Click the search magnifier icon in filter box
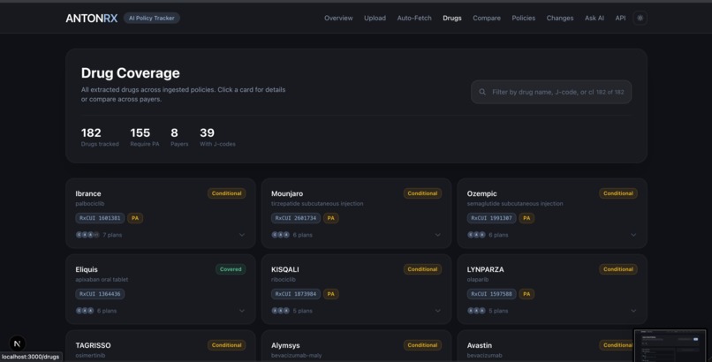This screenshot has height=362, width=712. click(482, 92)
